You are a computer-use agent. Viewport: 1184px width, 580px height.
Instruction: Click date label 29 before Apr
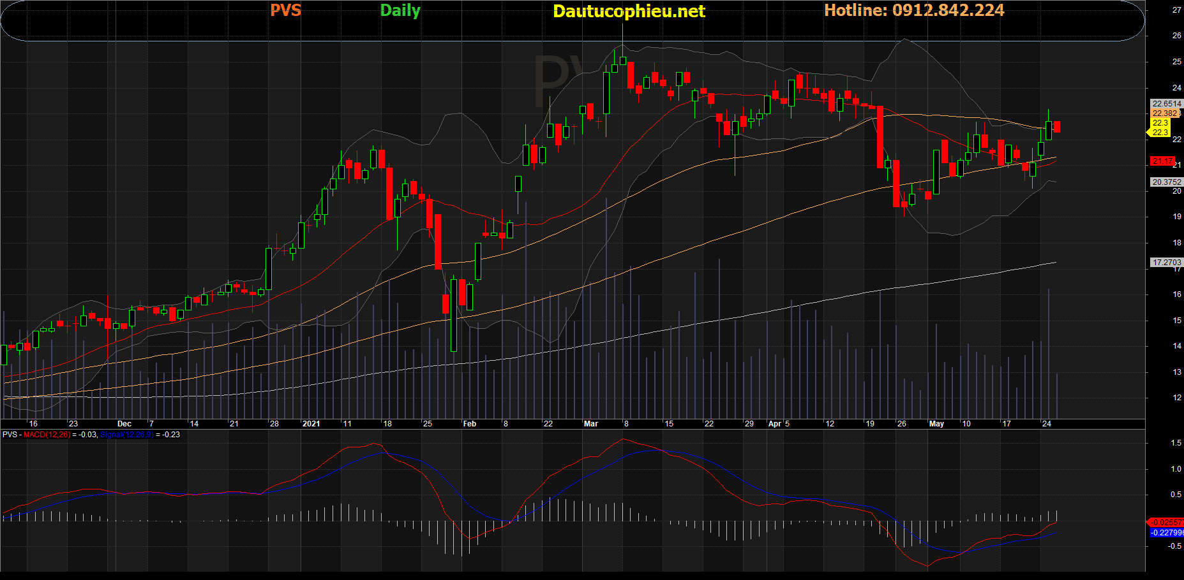pyautogui.click(x=749, y=424)
